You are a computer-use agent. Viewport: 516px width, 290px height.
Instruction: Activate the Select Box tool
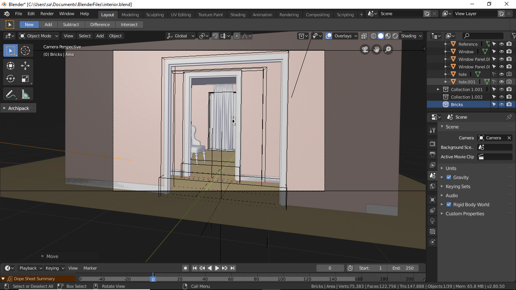click(10, 51)
